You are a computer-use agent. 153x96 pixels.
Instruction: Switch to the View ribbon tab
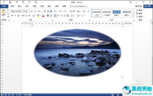(64, 6)
